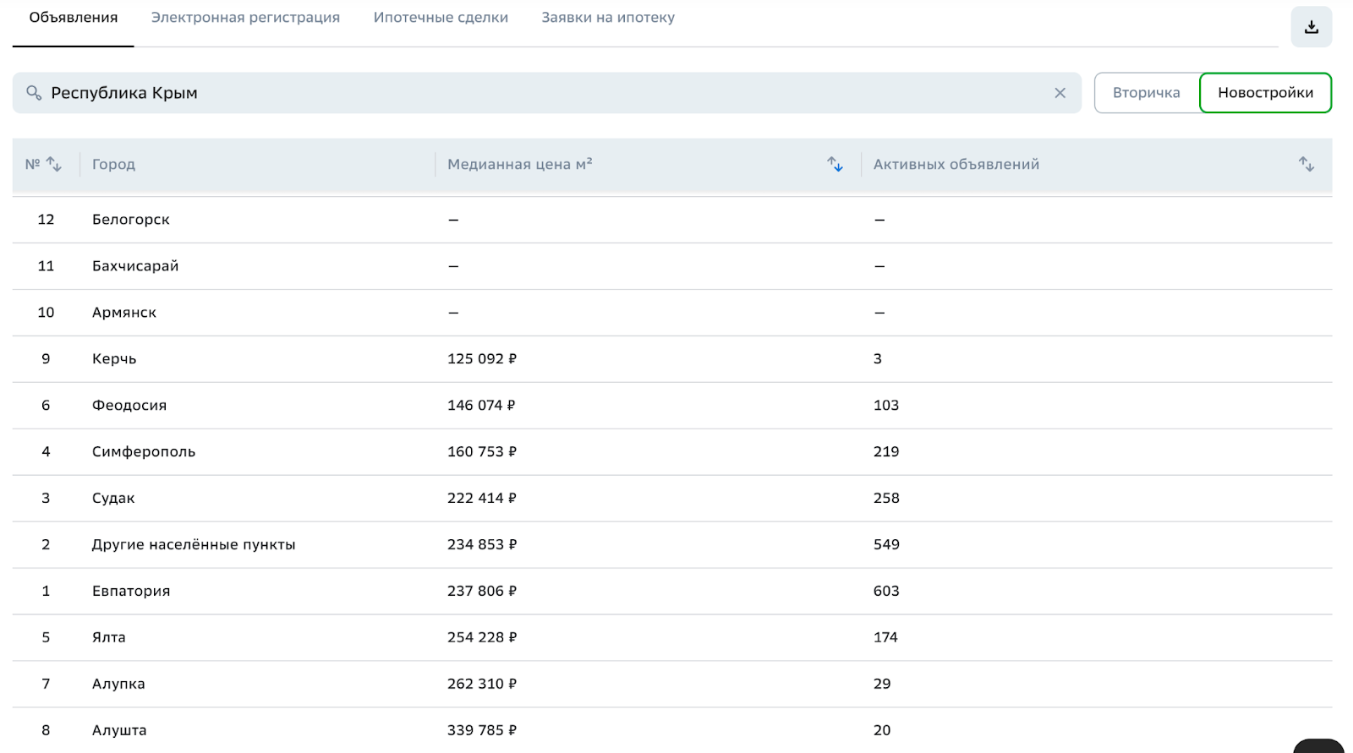The image size is (1353, 753).
Task: Open the Объявления tab
Action: [74, 18]
